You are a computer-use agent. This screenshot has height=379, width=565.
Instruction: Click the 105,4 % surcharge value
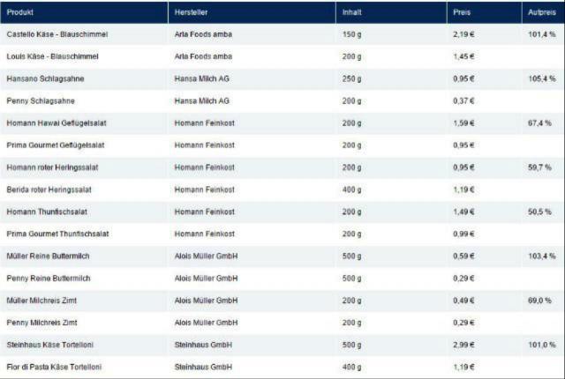coord(542,78)
